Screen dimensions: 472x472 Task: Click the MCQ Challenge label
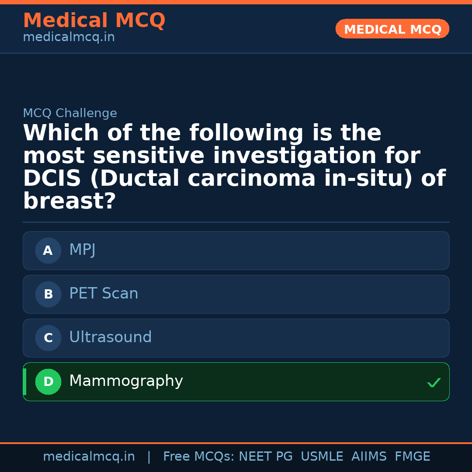click(x=70, y=114)
